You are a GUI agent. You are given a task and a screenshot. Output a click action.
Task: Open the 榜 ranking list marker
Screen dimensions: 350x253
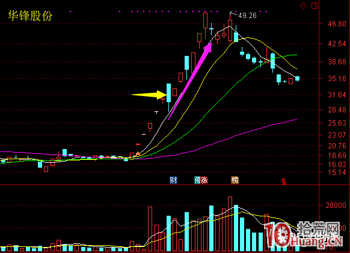pos(235,180)
